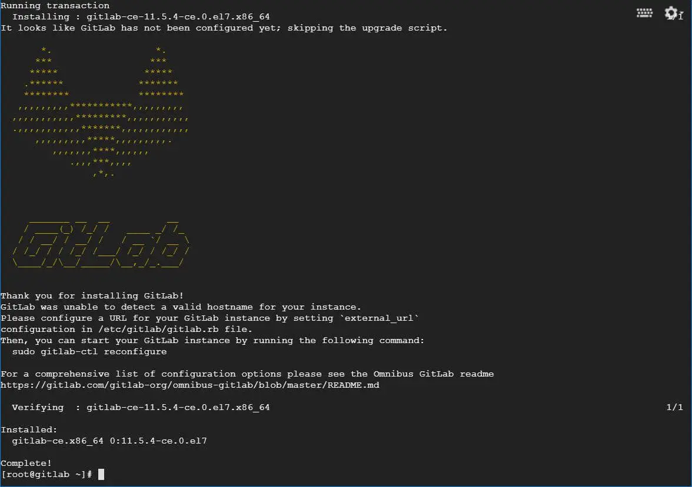Click the blinking terminal cursor block
The width and height of the screenshot is (692, 487).
pyautogui.click(x=100, y=474)
